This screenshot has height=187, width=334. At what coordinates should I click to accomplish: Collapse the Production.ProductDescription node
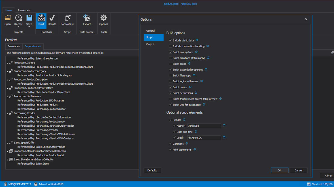pos(8,80)
